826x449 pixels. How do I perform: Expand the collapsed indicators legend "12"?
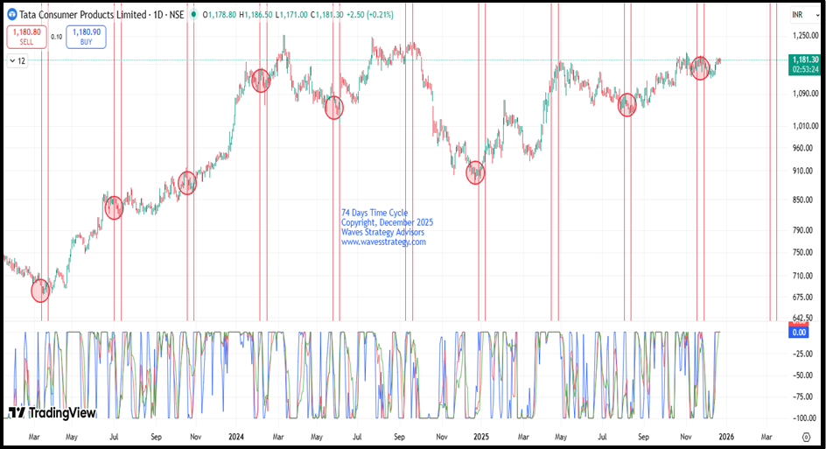tap(17, 61)
